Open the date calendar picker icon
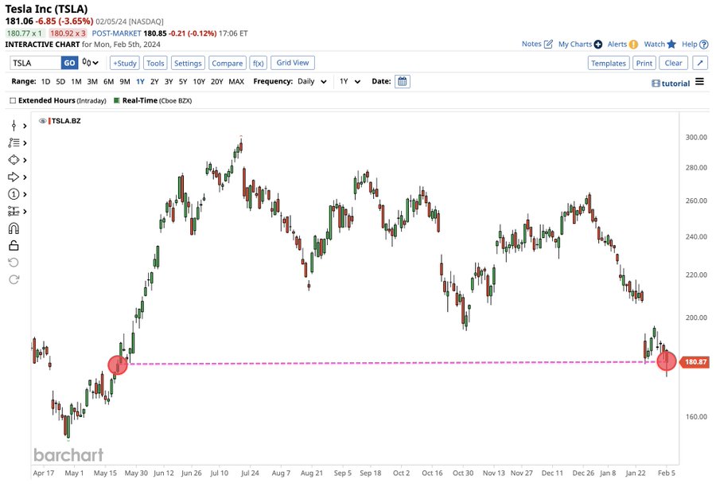This screenshot has width=716, height=499. click(403, 81)
